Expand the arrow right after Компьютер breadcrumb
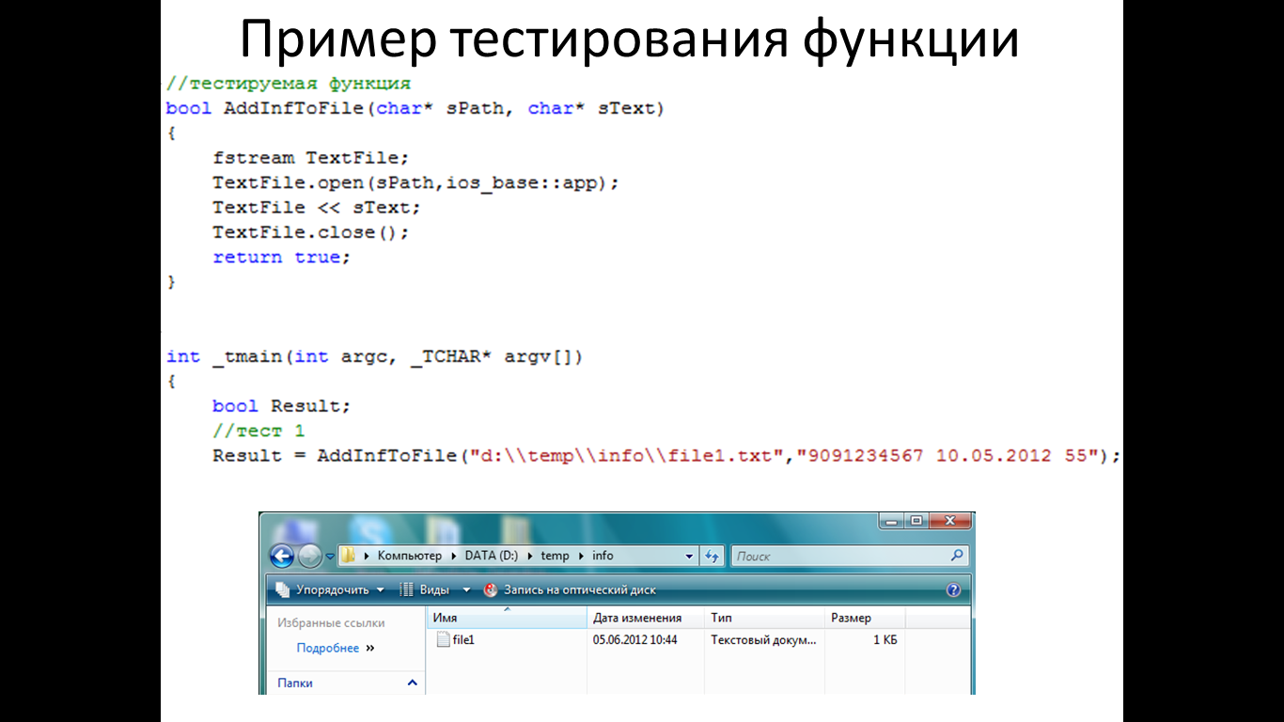Viewport: 1284px width, 722px height. [x=453, y=556]
